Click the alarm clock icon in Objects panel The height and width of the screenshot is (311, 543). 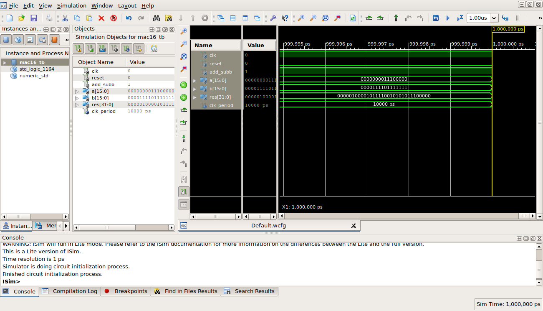(x=154, y=48)
